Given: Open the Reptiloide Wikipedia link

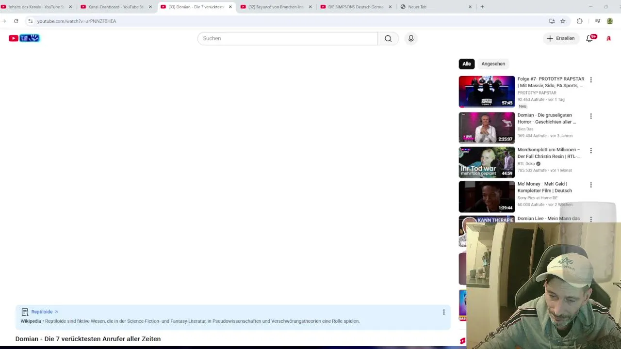Looking at the screenshot, I should 45,312.
